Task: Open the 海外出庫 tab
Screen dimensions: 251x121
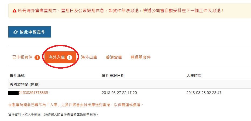Action: tap(89, 57)
